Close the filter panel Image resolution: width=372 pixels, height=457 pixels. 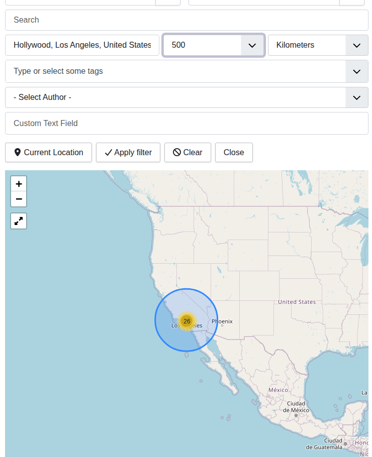pyautogui.click(x=234, y=153)
